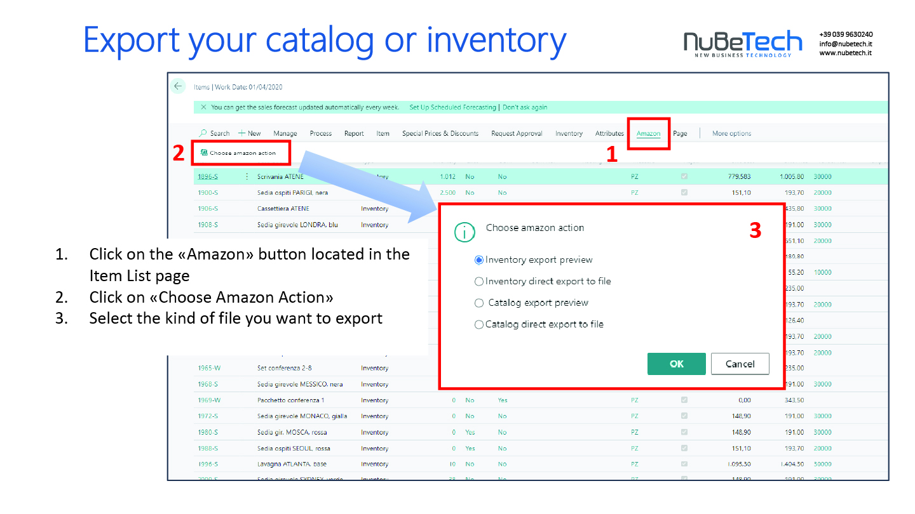The image size is (915, 514).
Task: Select Pacchetto conferenza 1 description cell
Action: tap(291, 400)
